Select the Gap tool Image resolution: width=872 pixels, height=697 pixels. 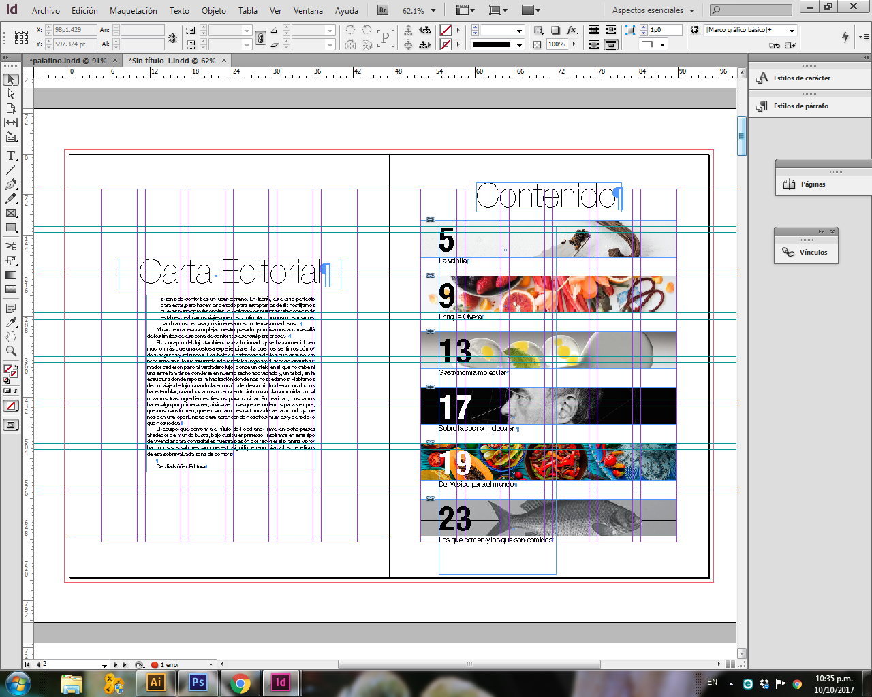click(x=11, y=123)
